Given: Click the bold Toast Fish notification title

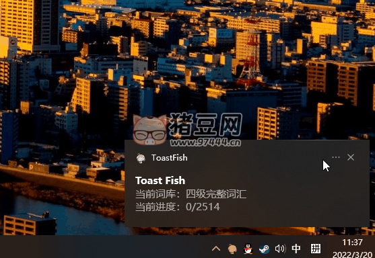Looking at the screenshot, I should [x=160, y=181].
